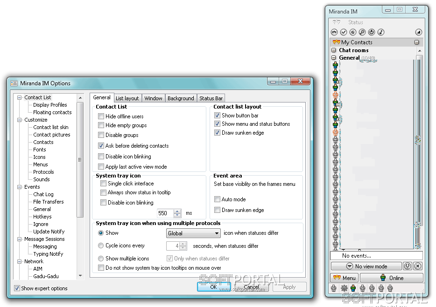Select Fonts in the options tree
This screenshot has height=307, width=436.
[40, 150]
